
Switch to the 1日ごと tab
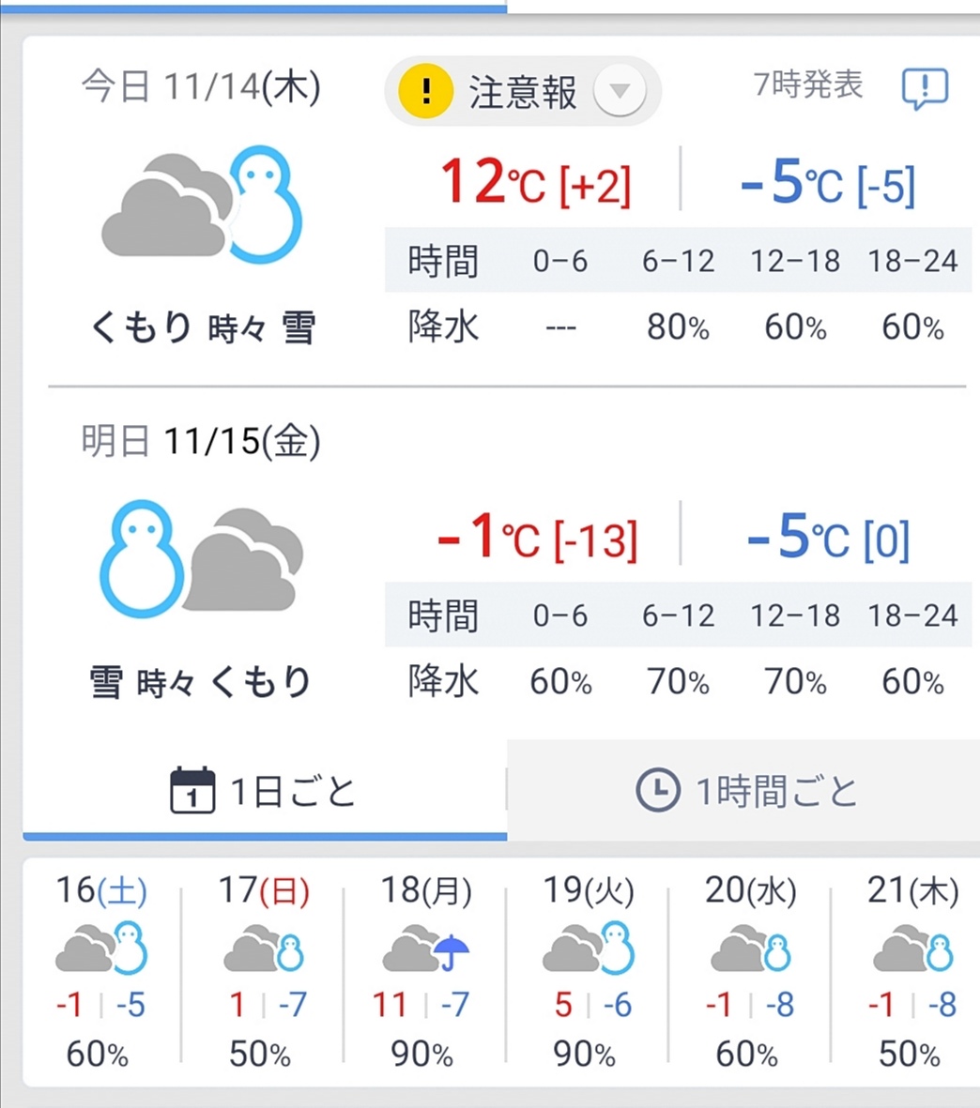tap(265, 791)
